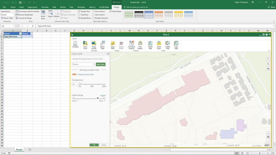Enable the Banded Columns checkbox
The image size is (276, 155).
(x=94, y=18)
